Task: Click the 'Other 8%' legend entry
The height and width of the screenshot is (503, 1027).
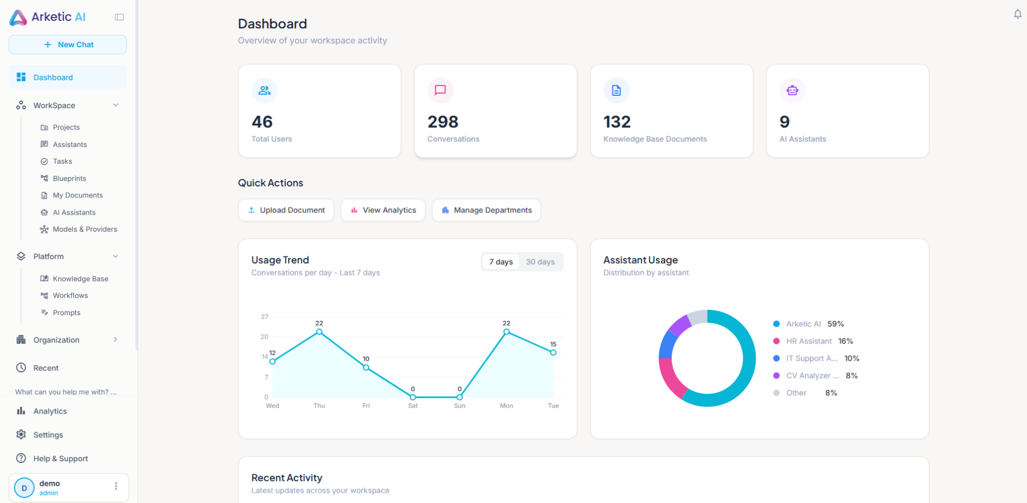Action: click(x=805, y=393)
